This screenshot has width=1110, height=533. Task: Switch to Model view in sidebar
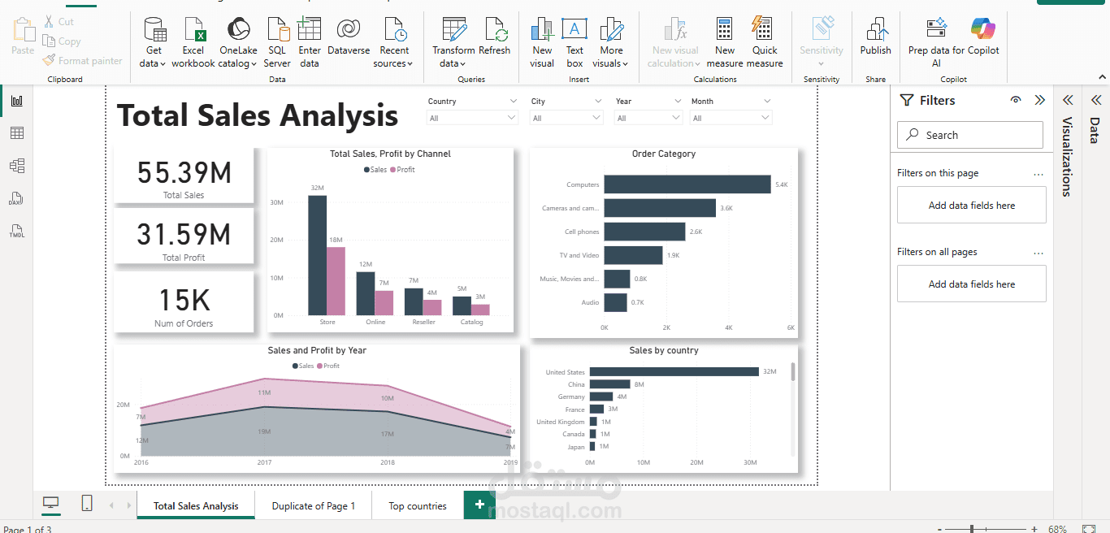pyautogui.click(x=16, y=166)
